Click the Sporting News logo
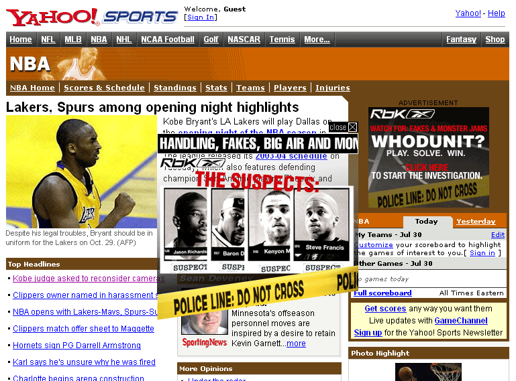Viewport: 516px width, 381px height. 204,342
